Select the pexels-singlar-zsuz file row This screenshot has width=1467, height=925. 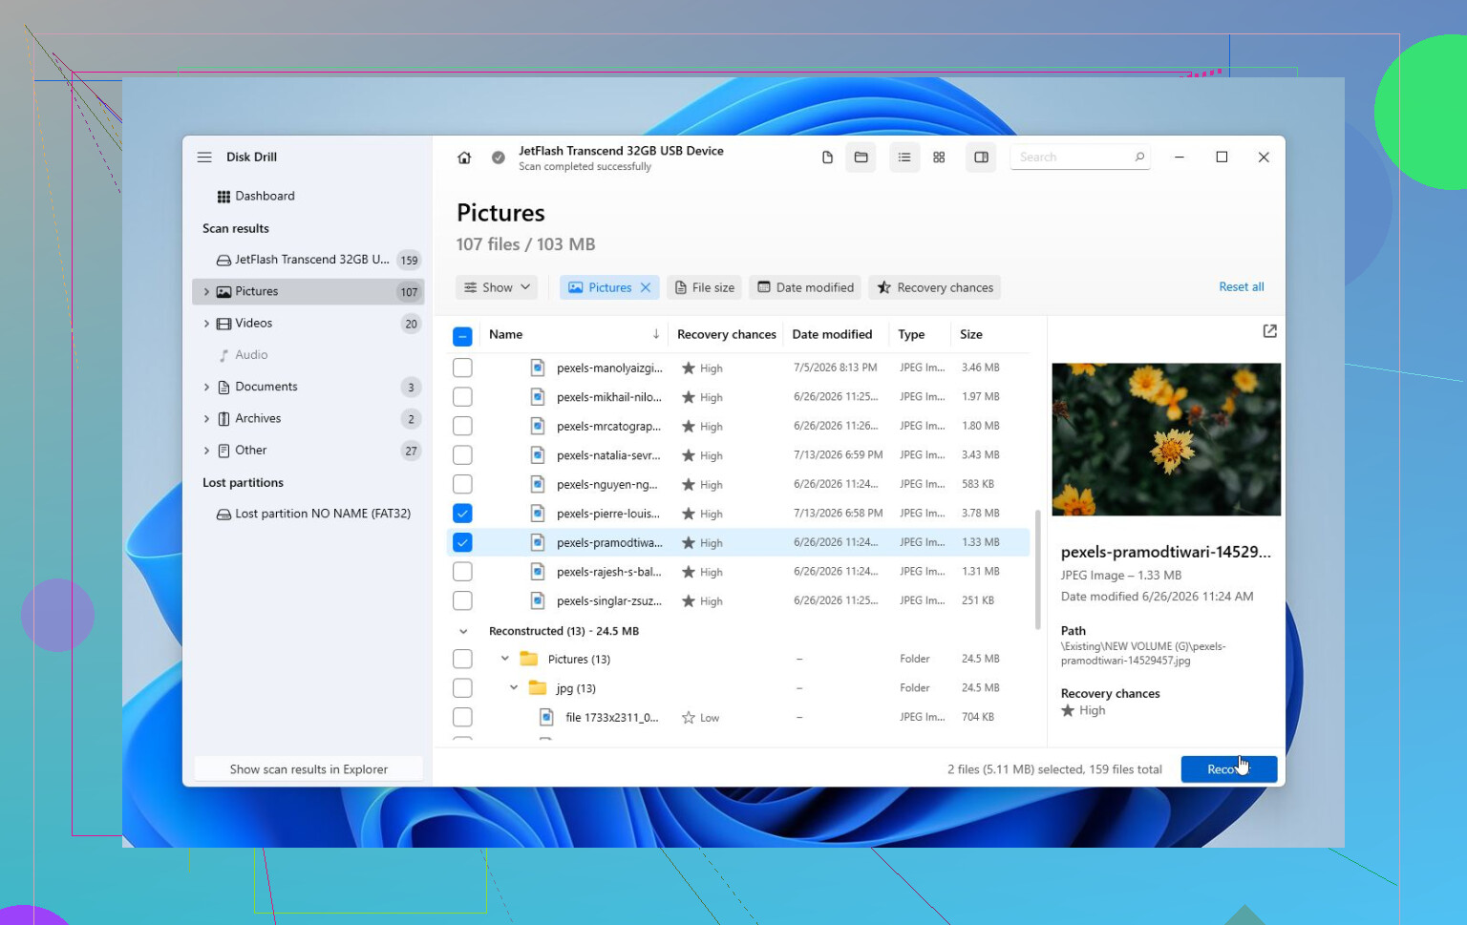tap(737, 601)
